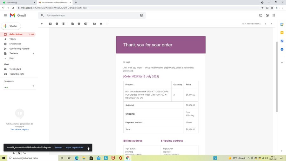Hide the side panel chevron
The image size is (286, 161).
tap(282, 151)
